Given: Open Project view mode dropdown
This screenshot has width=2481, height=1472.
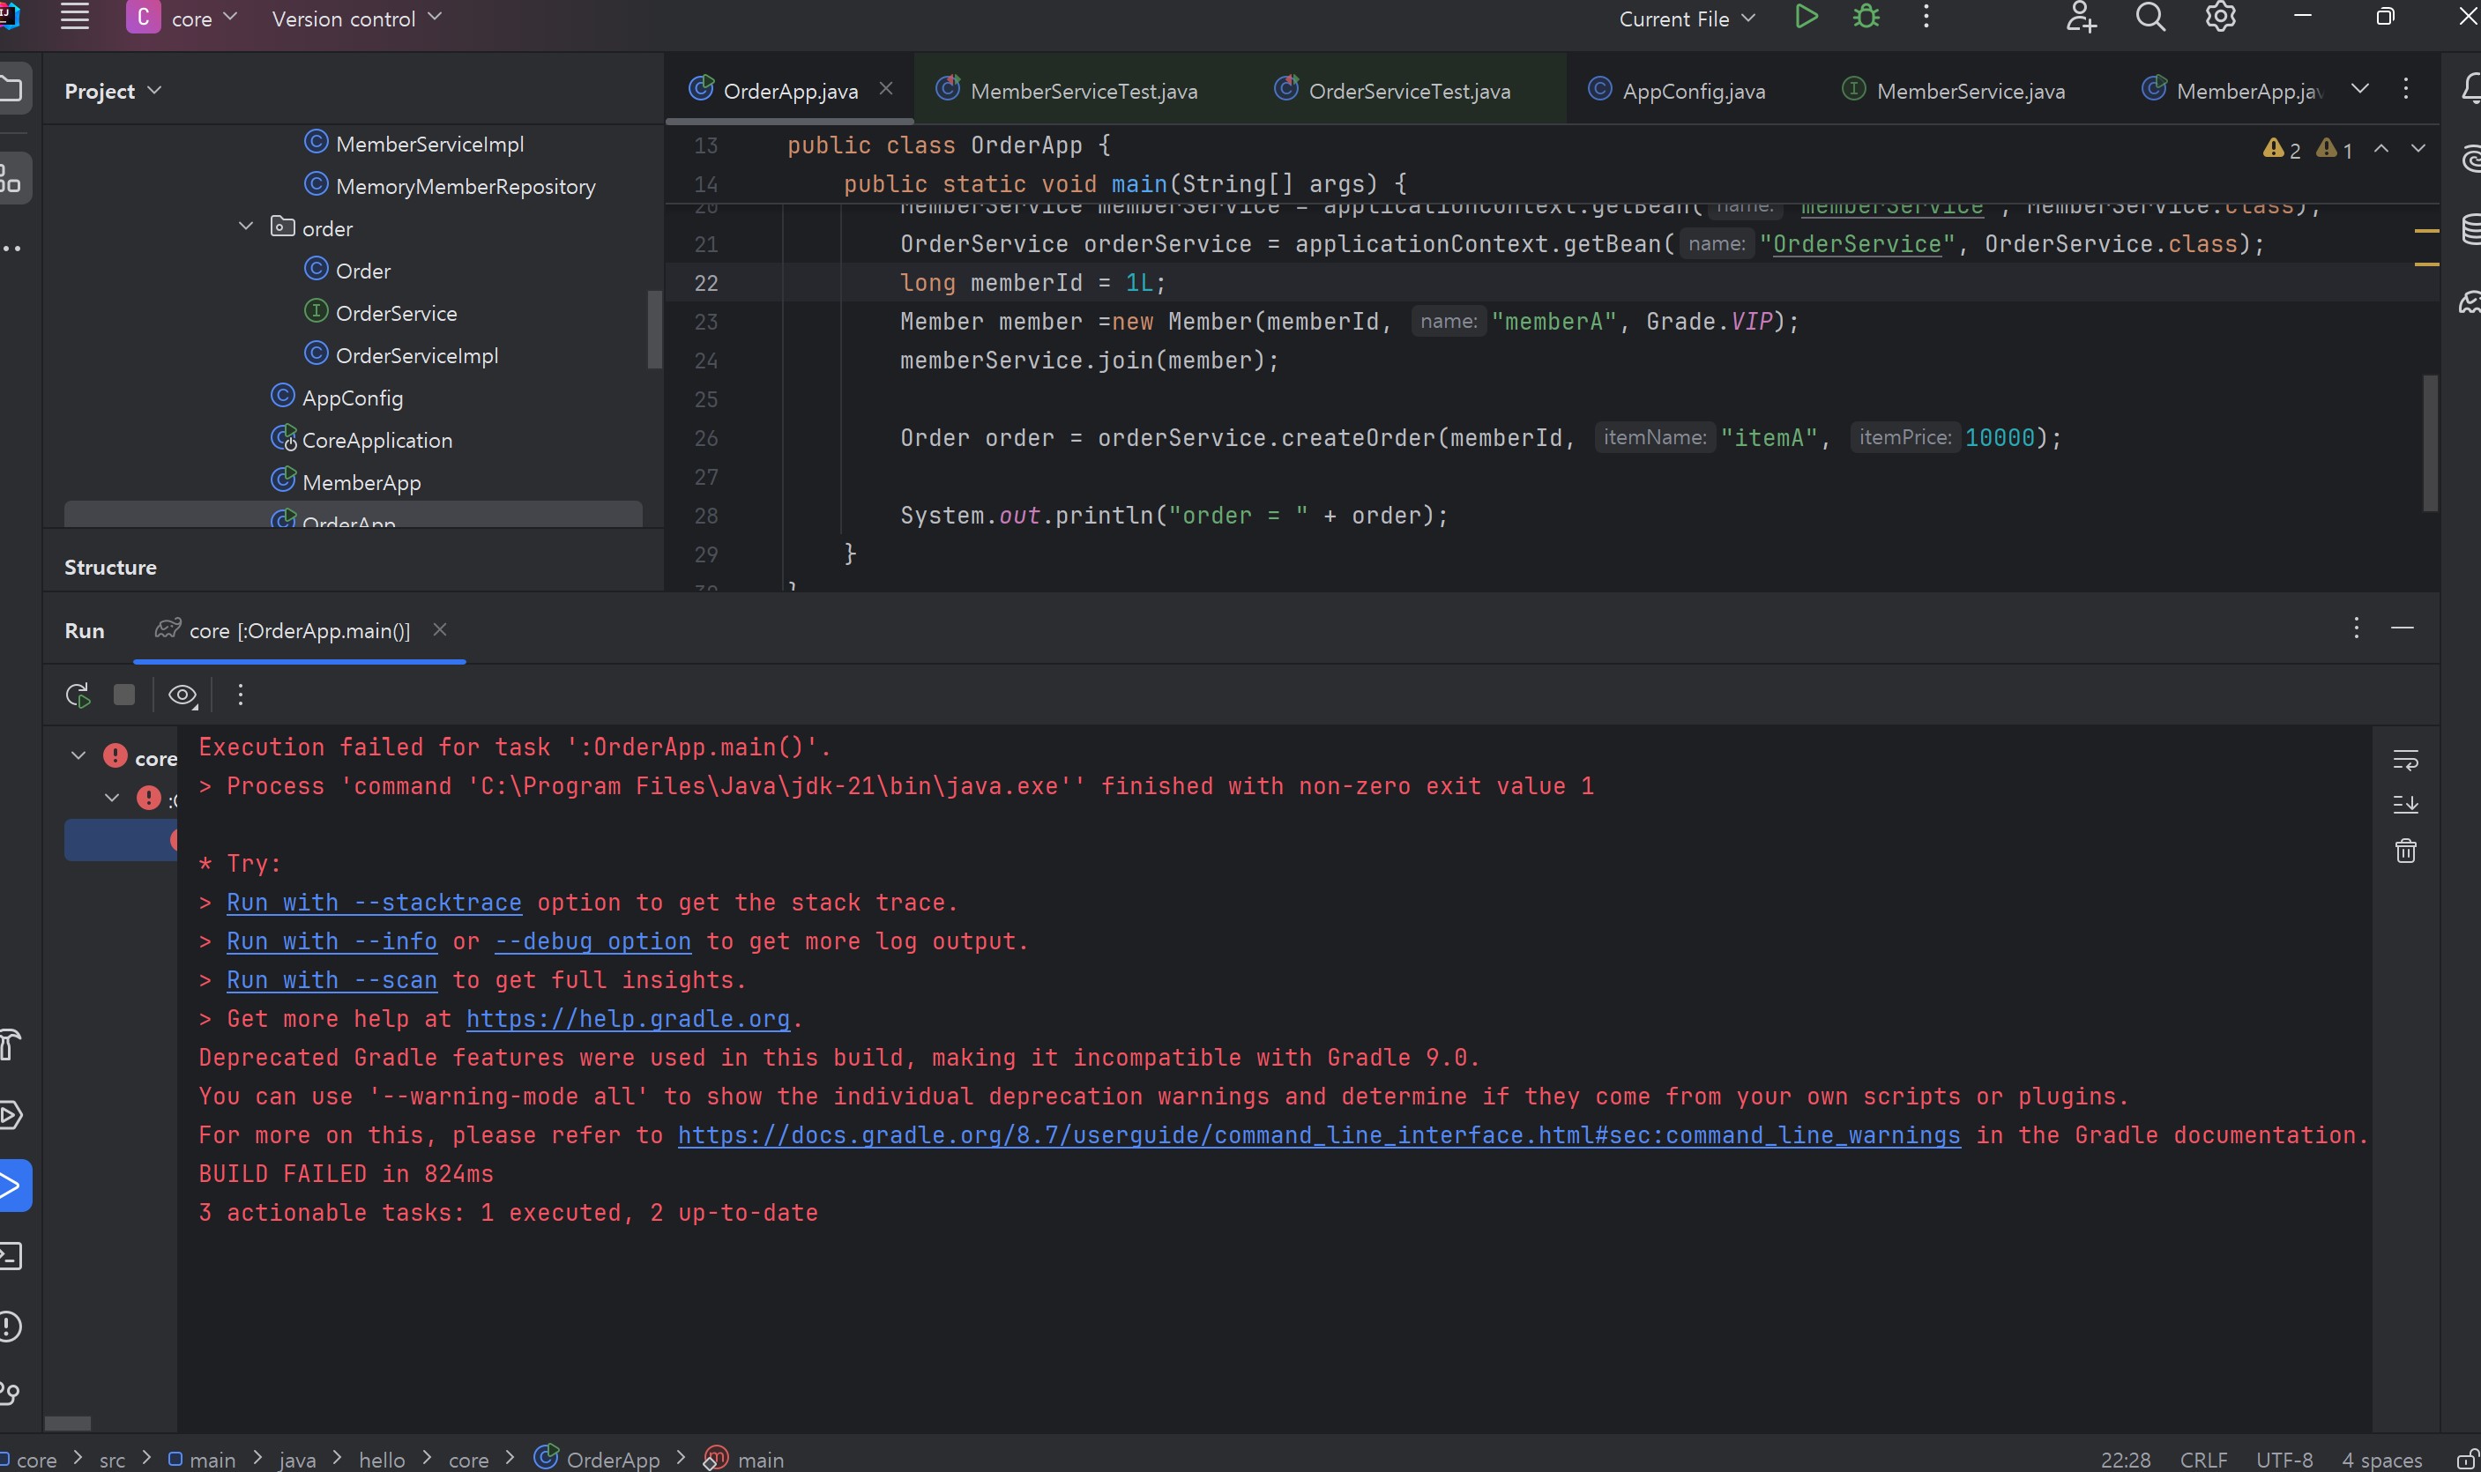Looking at the screenshot, I should (112, 92).
